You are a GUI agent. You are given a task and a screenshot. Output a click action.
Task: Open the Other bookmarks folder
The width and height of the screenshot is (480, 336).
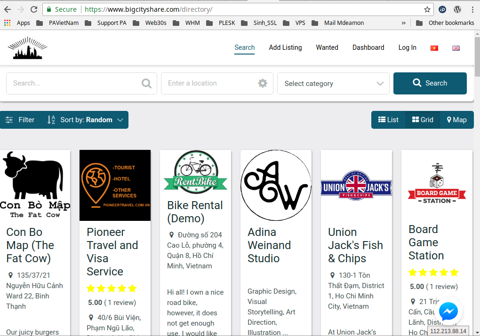point(445,23)
